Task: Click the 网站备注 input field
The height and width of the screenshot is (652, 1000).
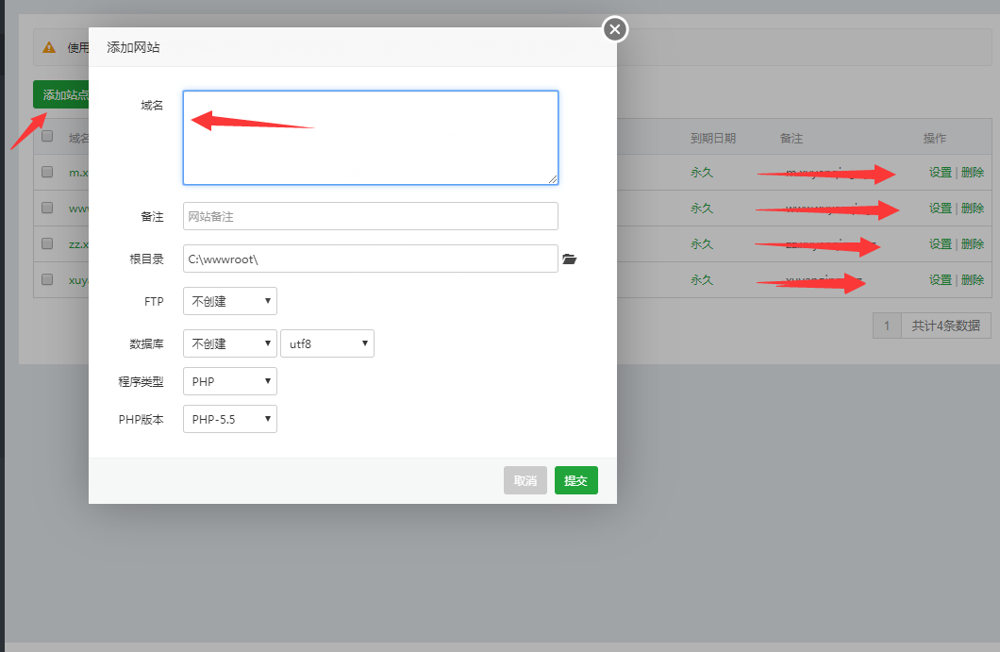Action: pos(371,216)
